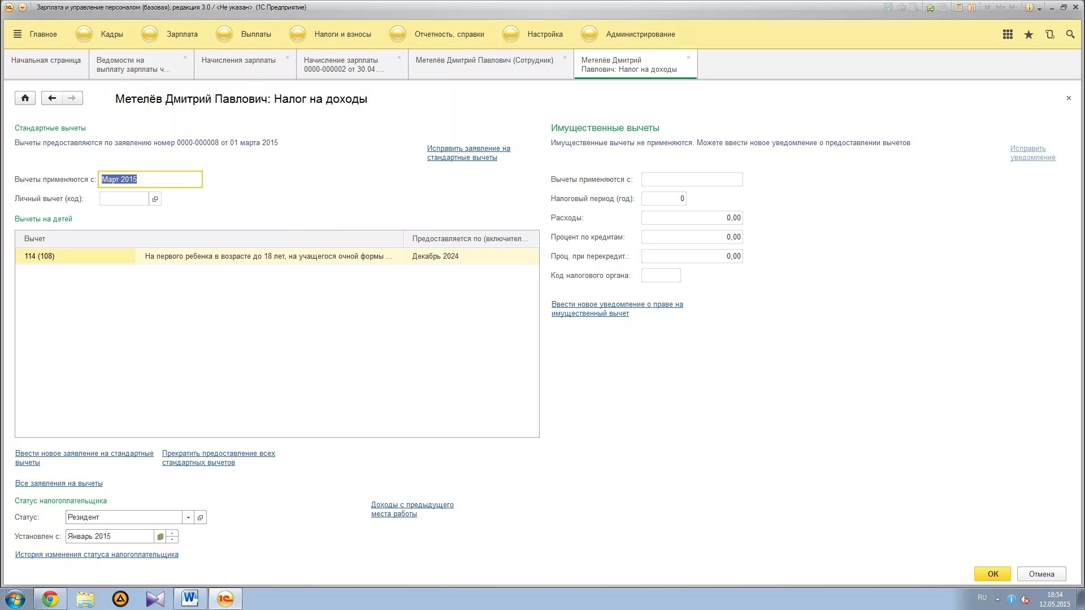This screenshot has width=1085, height=610.
Task: Open the history scroll icon
Action: pos(1049,34)
